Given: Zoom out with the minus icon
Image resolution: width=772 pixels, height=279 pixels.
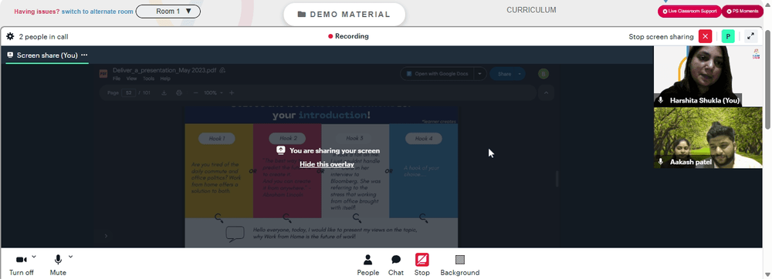Looking at the screenshot, I should coord(195,92).
